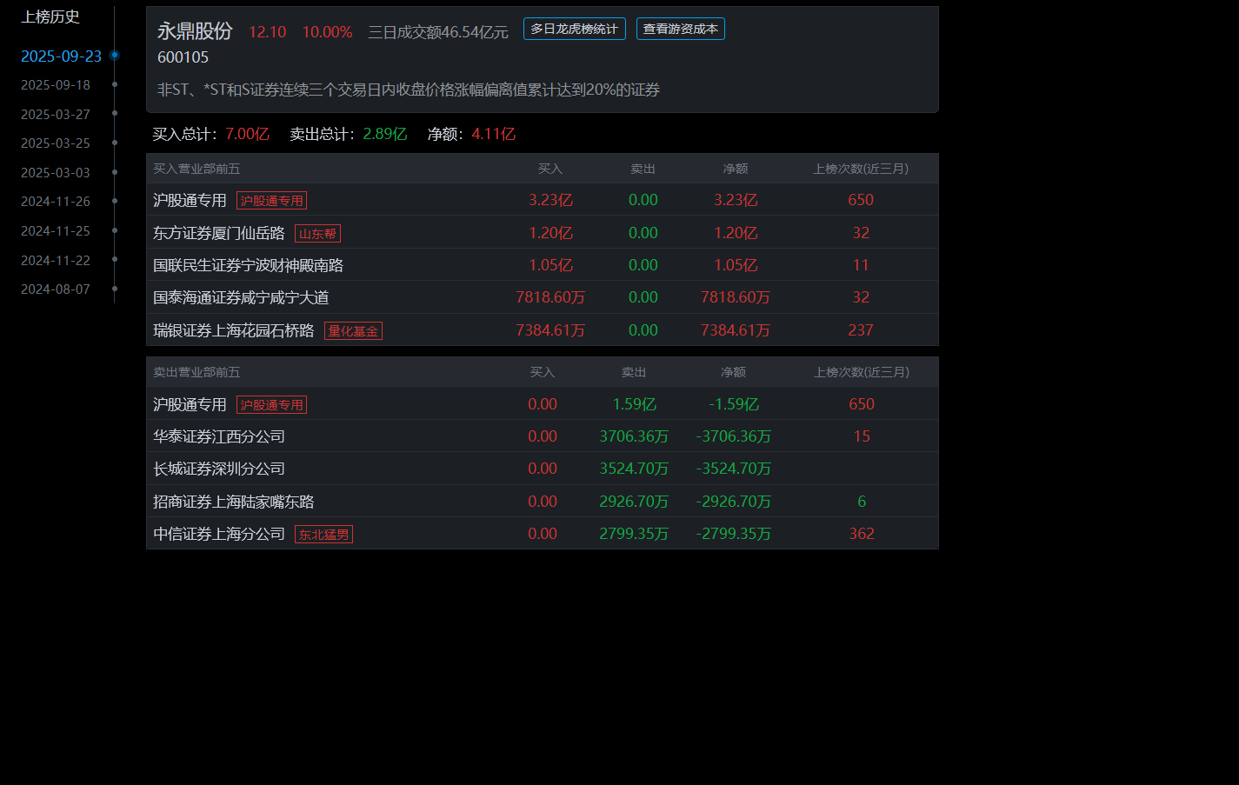The image size is (1239, 785).
Task: Open 国联民生证券宁波财神殿南路 row
Action: pos(543,265)
